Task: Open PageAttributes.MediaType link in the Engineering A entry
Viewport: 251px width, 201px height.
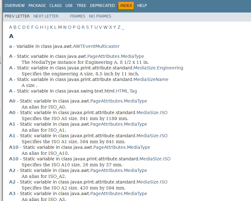Action: (x=116, y=56)
